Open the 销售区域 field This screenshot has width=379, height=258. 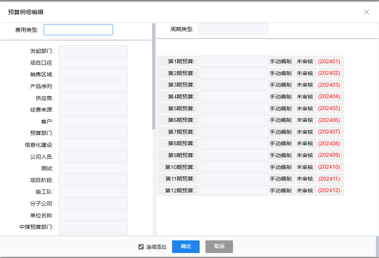click(93, 74)
